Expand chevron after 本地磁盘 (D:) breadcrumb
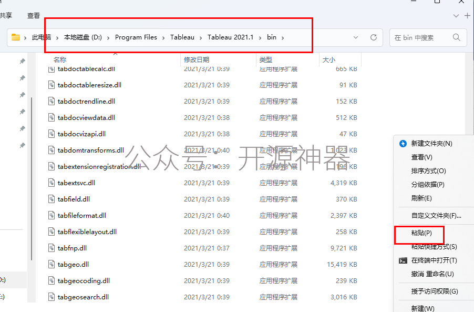Viewport: 474px width, 312px height. (109, 38)
